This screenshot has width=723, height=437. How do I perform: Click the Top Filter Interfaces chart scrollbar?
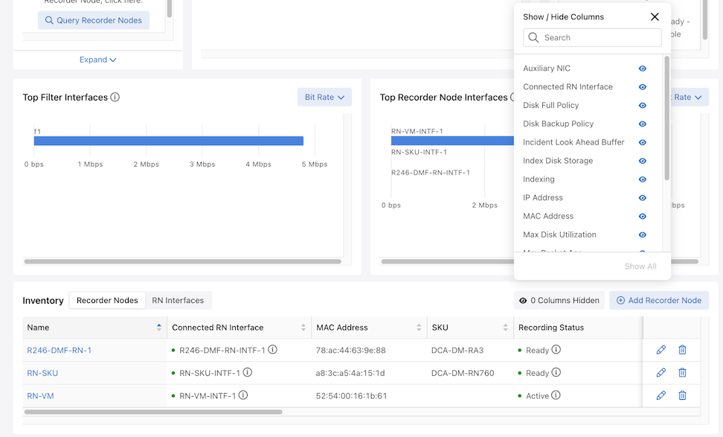(182, 261)
